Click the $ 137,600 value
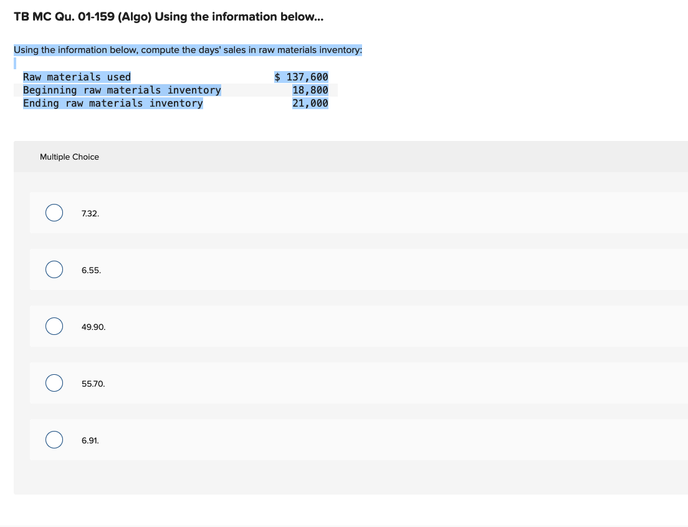Image resolution: width=688 pixels, height=527 pixels. click(301, 76)
